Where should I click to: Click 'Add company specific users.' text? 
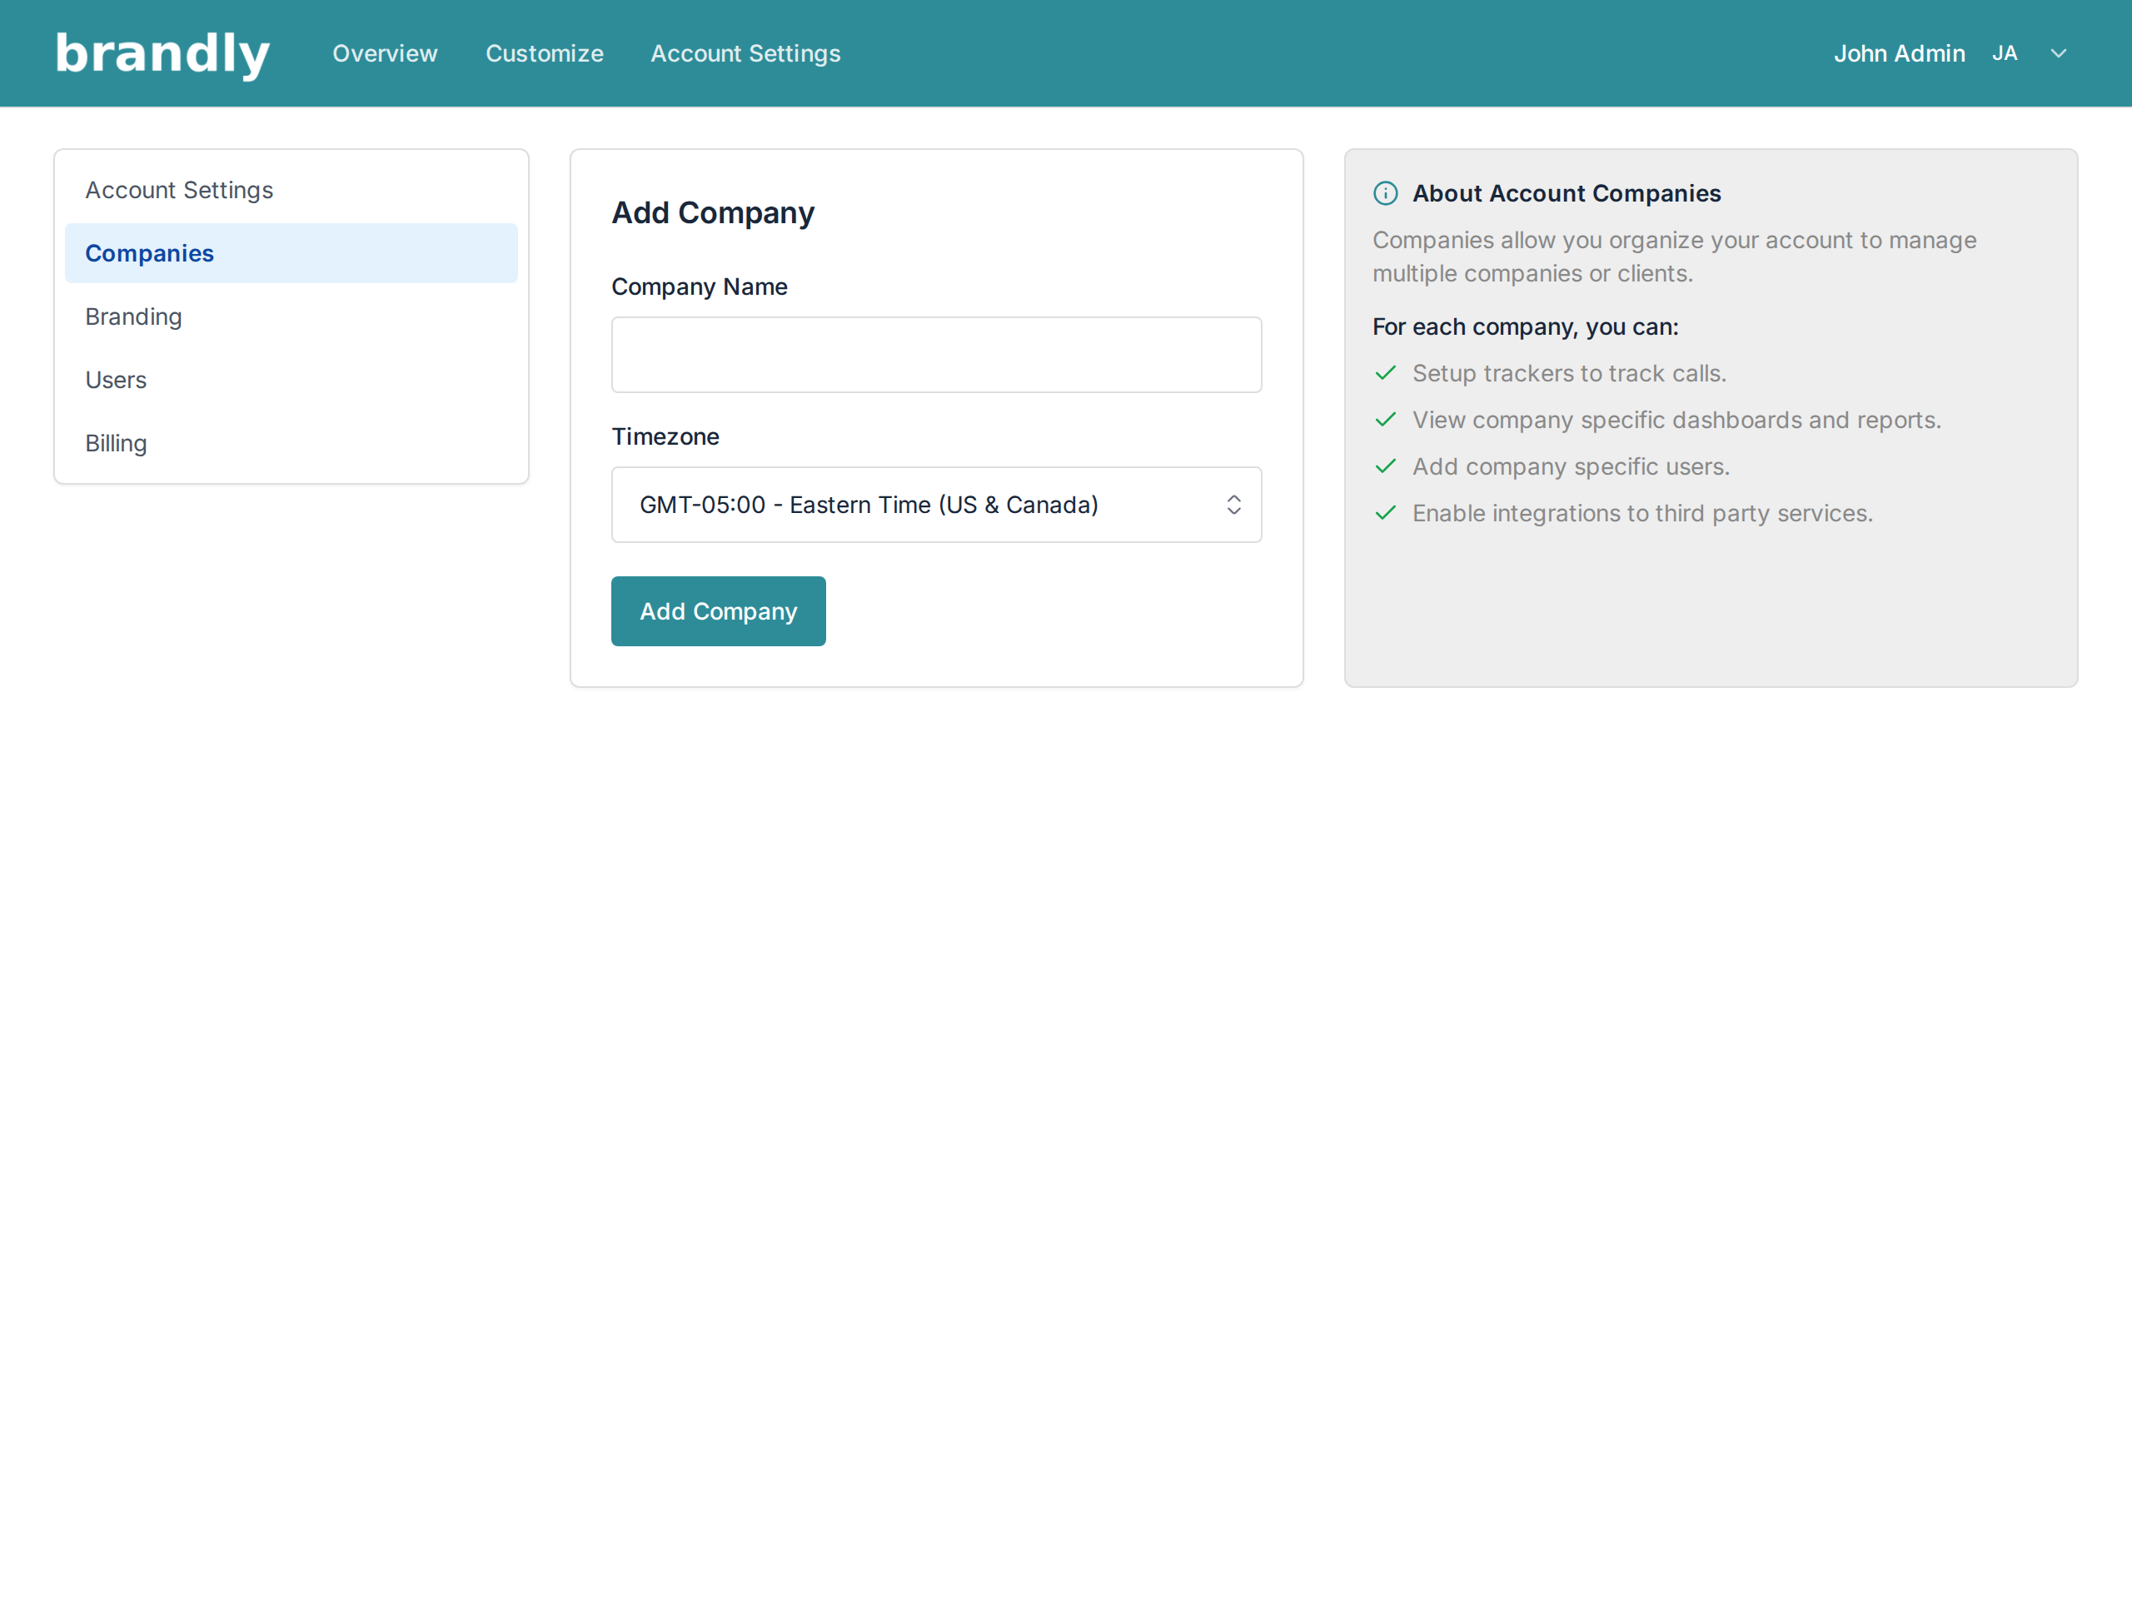point(1571,466)
